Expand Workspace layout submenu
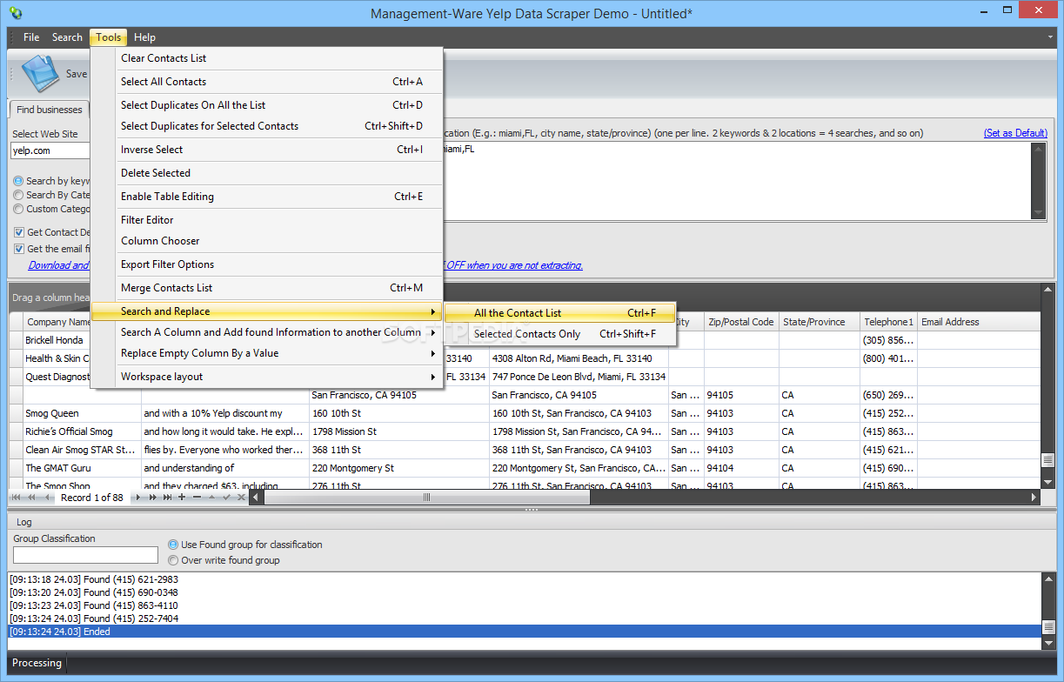 [x=267, y=377]
